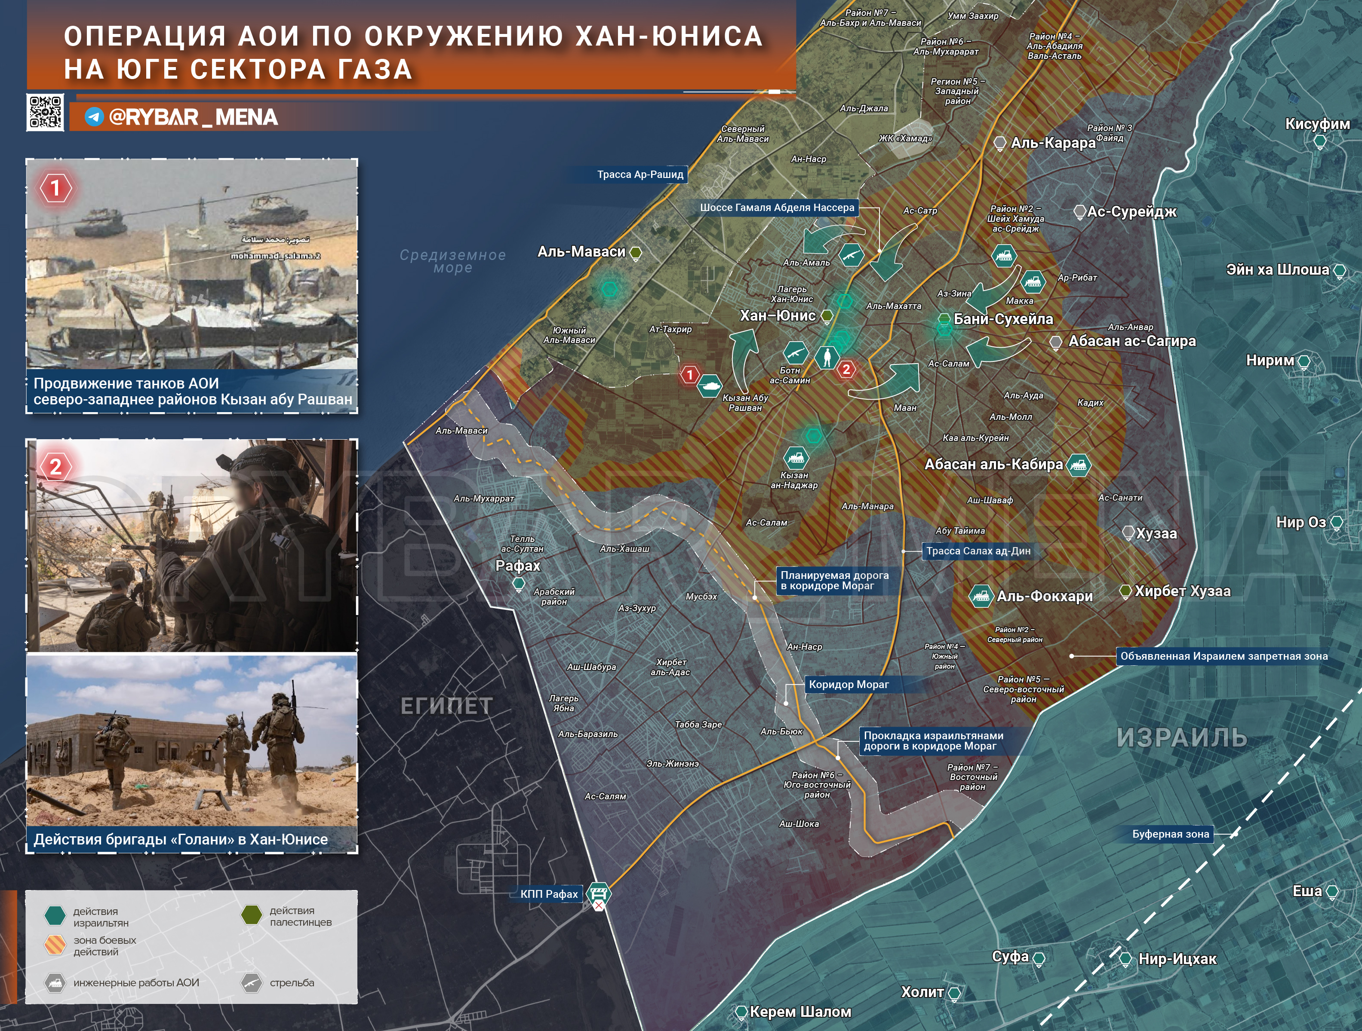Click the Трасса Салах ад-Дин label
Viewport: 1362px width, 1031px height.
pos(978,551)
